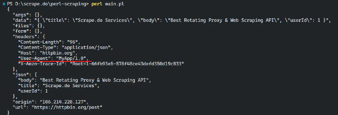Click the Content-Length value "96"

74,42
